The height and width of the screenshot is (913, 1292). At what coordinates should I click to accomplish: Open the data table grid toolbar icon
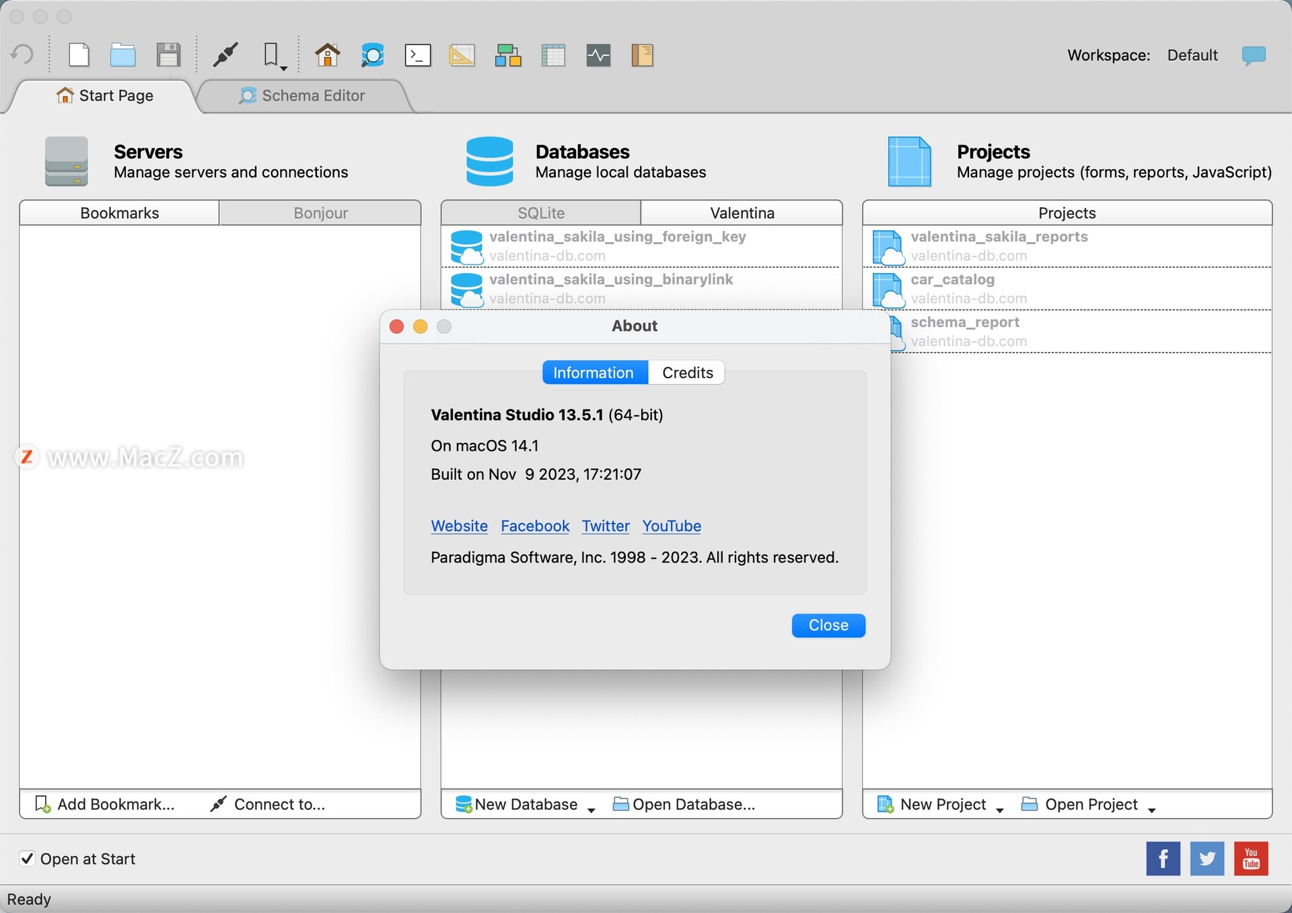552,54
